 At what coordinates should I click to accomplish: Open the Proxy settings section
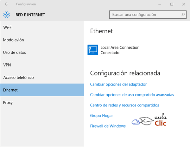[x=8, y=103]
